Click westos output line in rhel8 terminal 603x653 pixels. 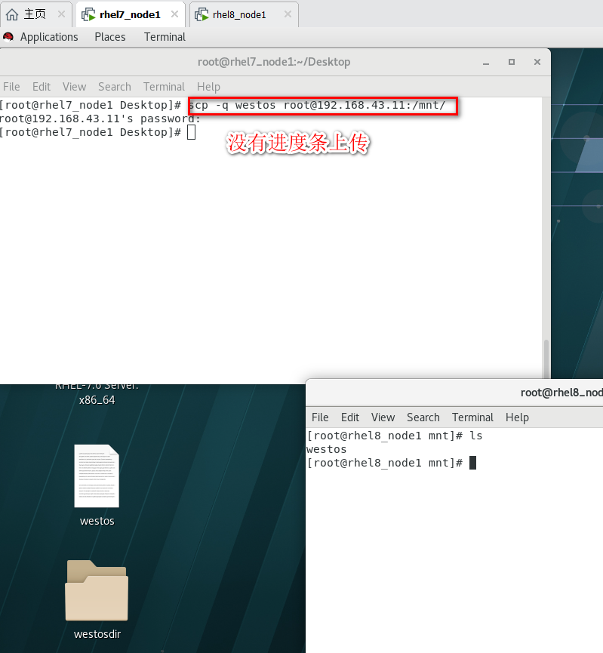[x=327, y=449]
